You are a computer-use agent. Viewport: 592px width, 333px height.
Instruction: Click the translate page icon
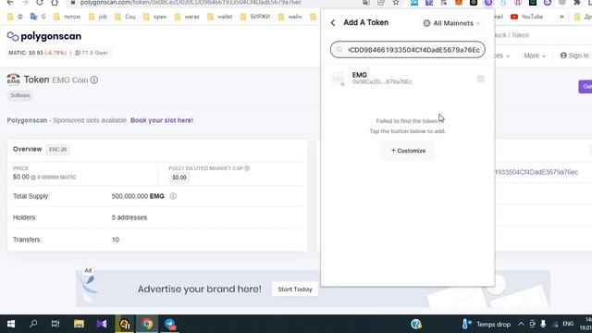coord(366,3)
